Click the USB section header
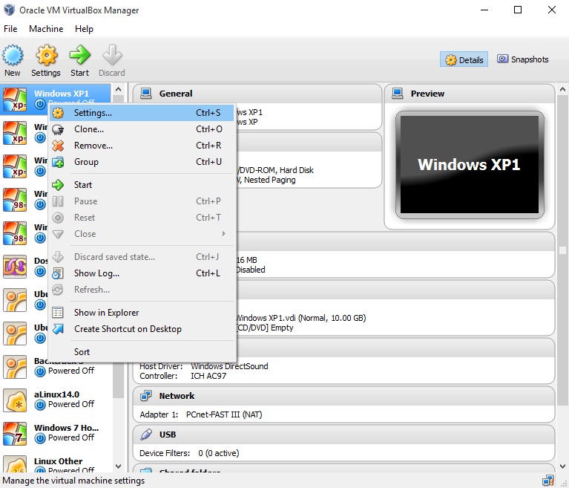 [x=343, y=435]
